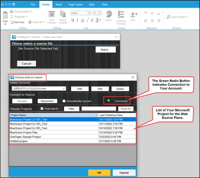Click the Copy clipboard icon
Screen dimensions: 200x178
(5, 15)
